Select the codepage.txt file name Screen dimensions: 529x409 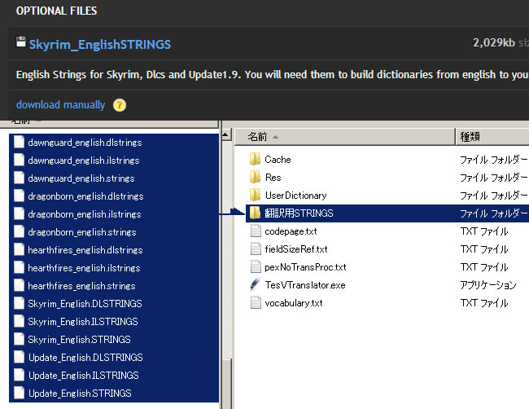[291, 231]
